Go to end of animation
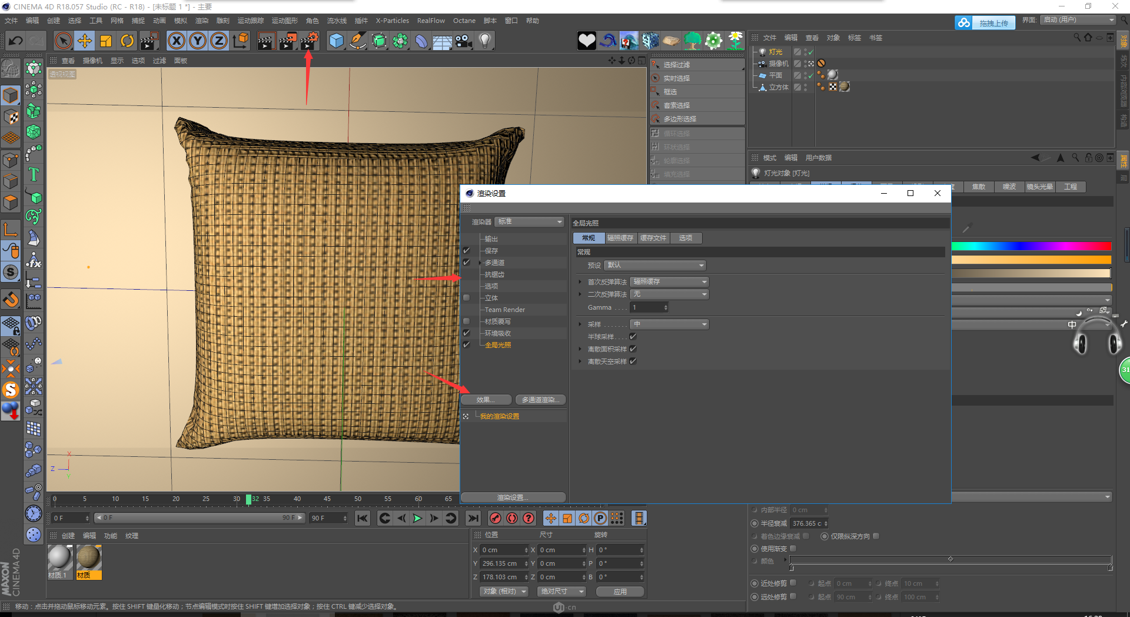Viewport: 1130px width, 617px height. click(x=473, y=518)
